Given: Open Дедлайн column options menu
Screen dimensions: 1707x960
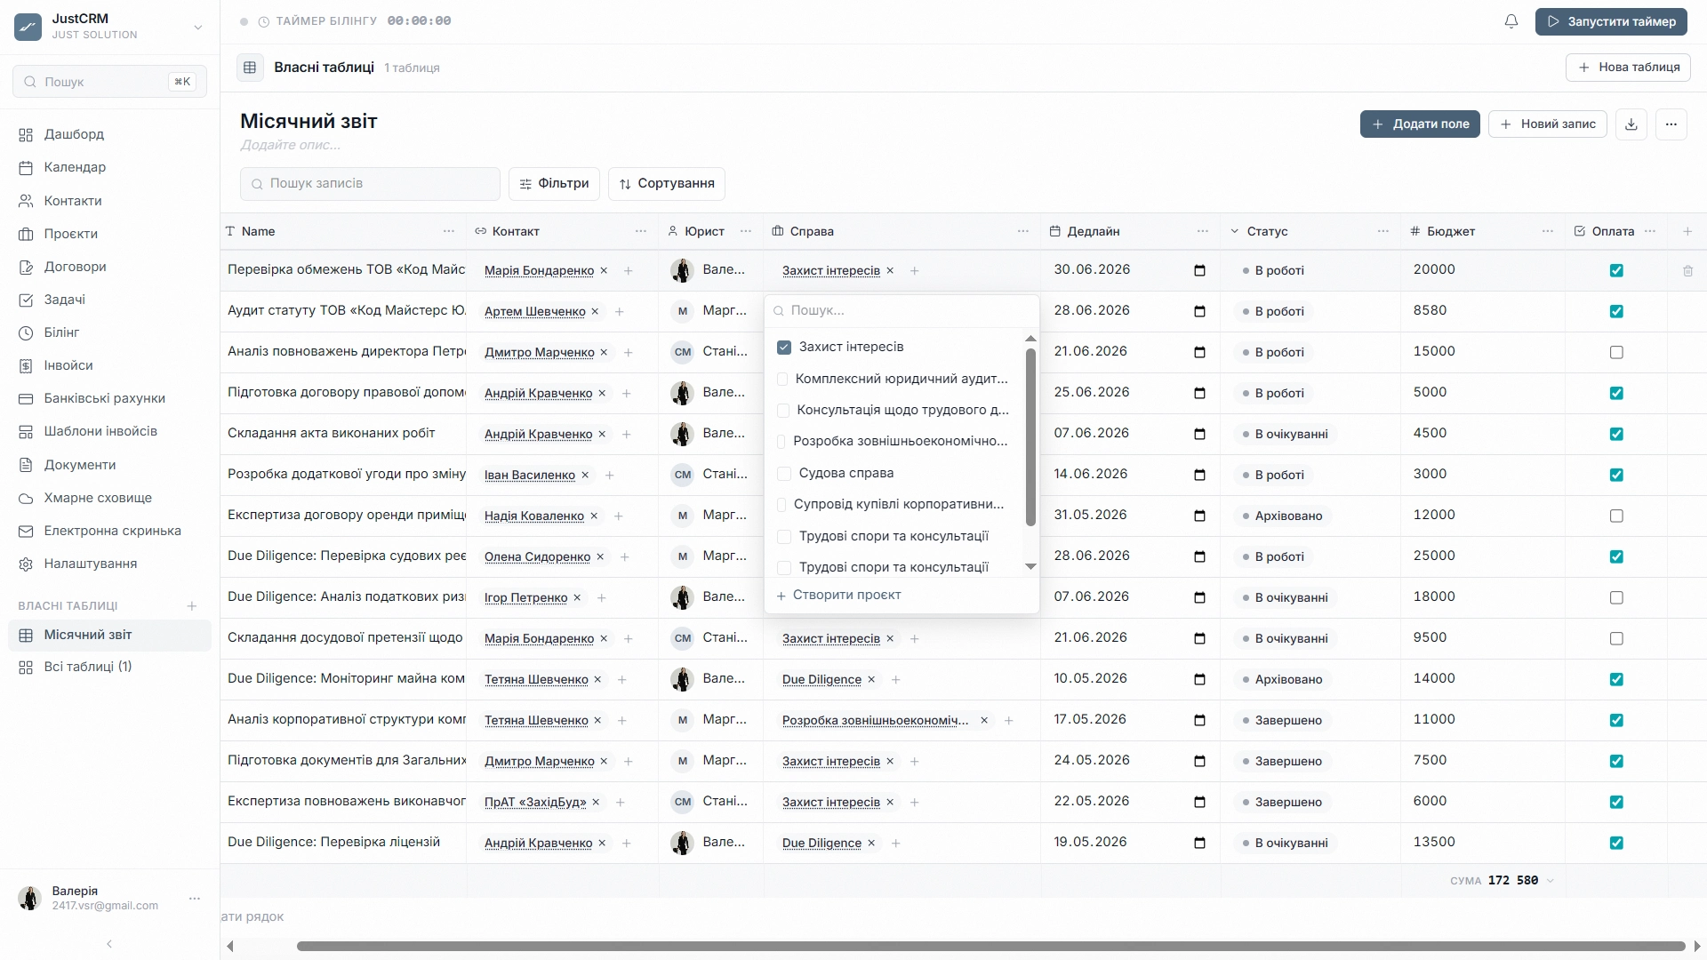Looking at the screenshot, I should pos(1203,231).
